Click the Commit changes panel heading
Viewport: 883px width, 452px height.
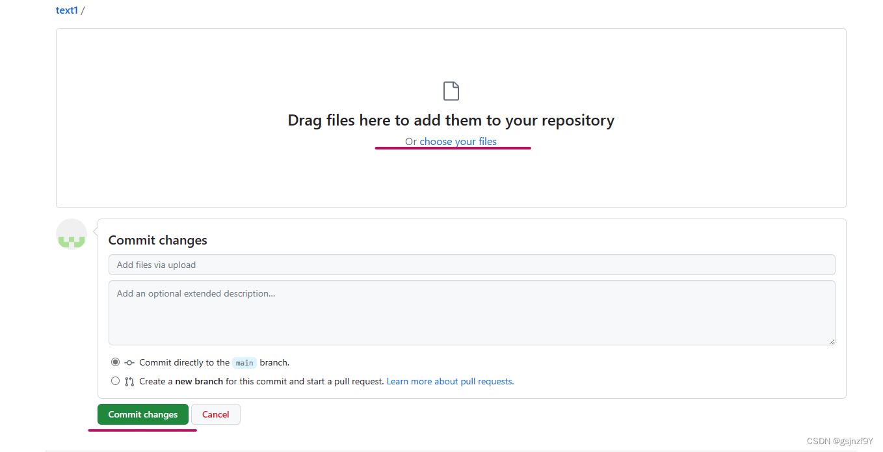157,240
